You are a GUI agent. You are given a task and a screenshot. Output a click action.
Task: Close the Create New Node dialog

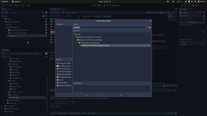[150, 21]
